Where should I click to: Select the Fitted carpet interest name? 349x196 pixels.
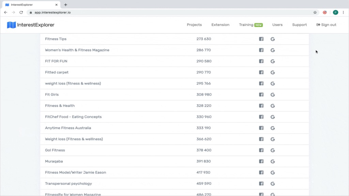pos(57,72)
